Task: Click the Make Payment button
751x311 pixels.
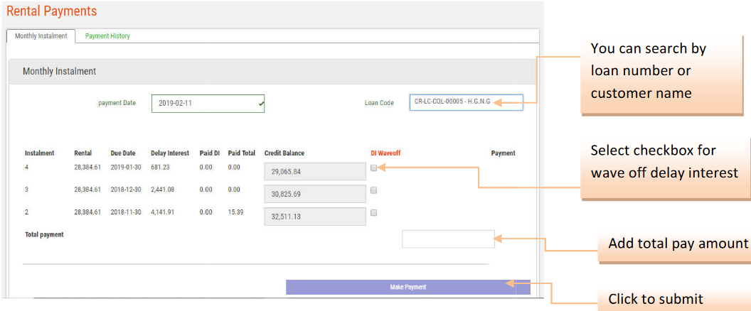Action: point(408,287)
